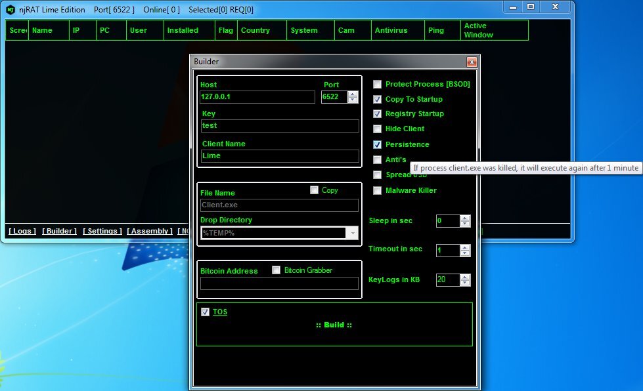
Task: Enable the Bitcoin Grabber checkbox
Action: coord(276,270)
